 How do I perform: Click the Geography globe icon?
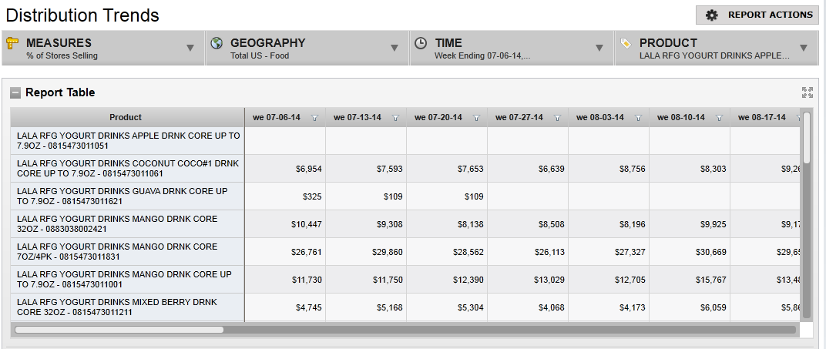217,44
